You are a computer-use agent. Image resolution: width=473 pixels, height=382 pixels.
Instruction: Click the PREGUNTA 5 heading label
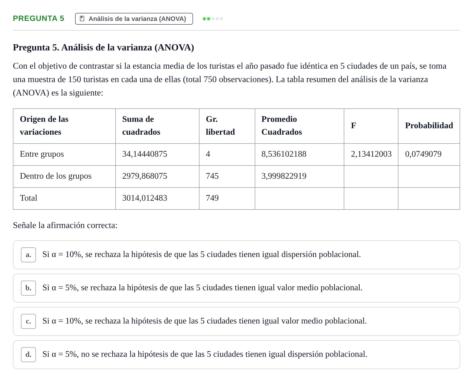click(39, 18)
